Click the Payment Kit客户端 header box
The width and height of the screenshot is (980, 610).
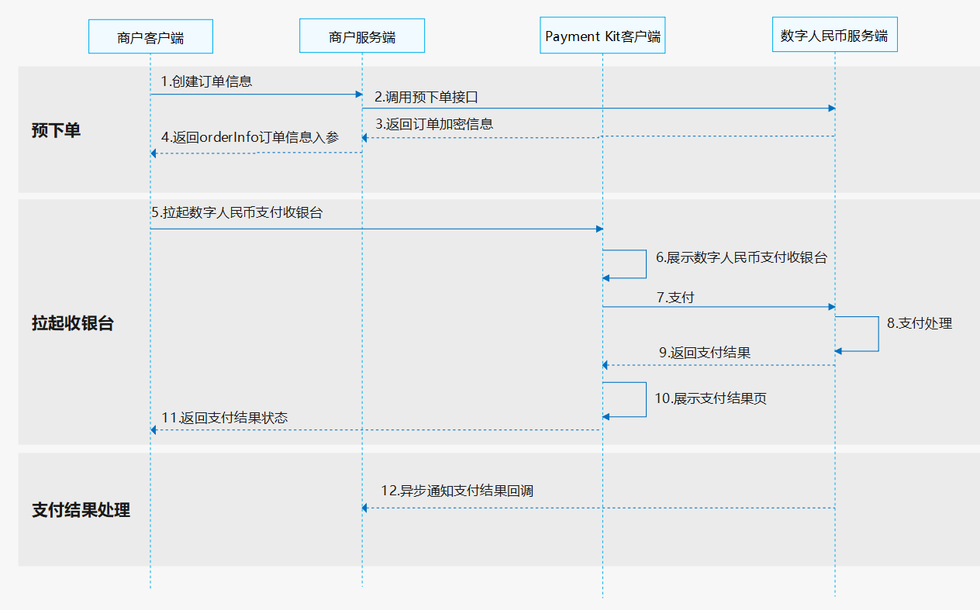[x=602, y=36]
